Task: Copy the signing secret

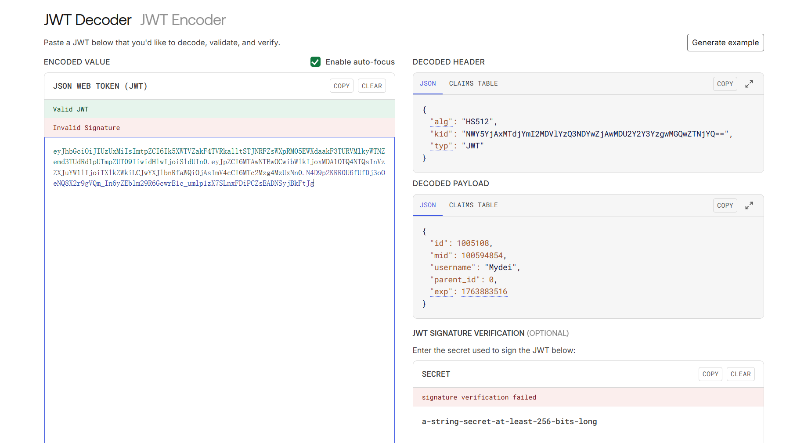Action: [710, 374]
